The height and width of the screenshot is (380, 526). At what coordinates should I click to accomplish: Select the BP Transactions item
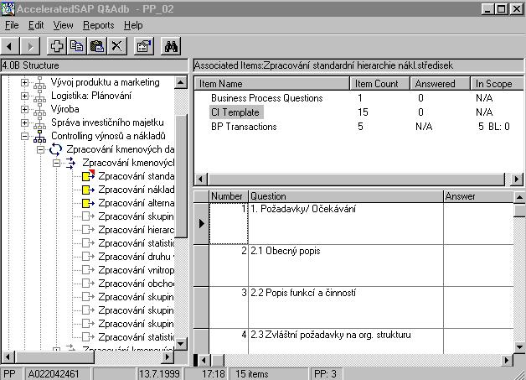coord(244,127)
